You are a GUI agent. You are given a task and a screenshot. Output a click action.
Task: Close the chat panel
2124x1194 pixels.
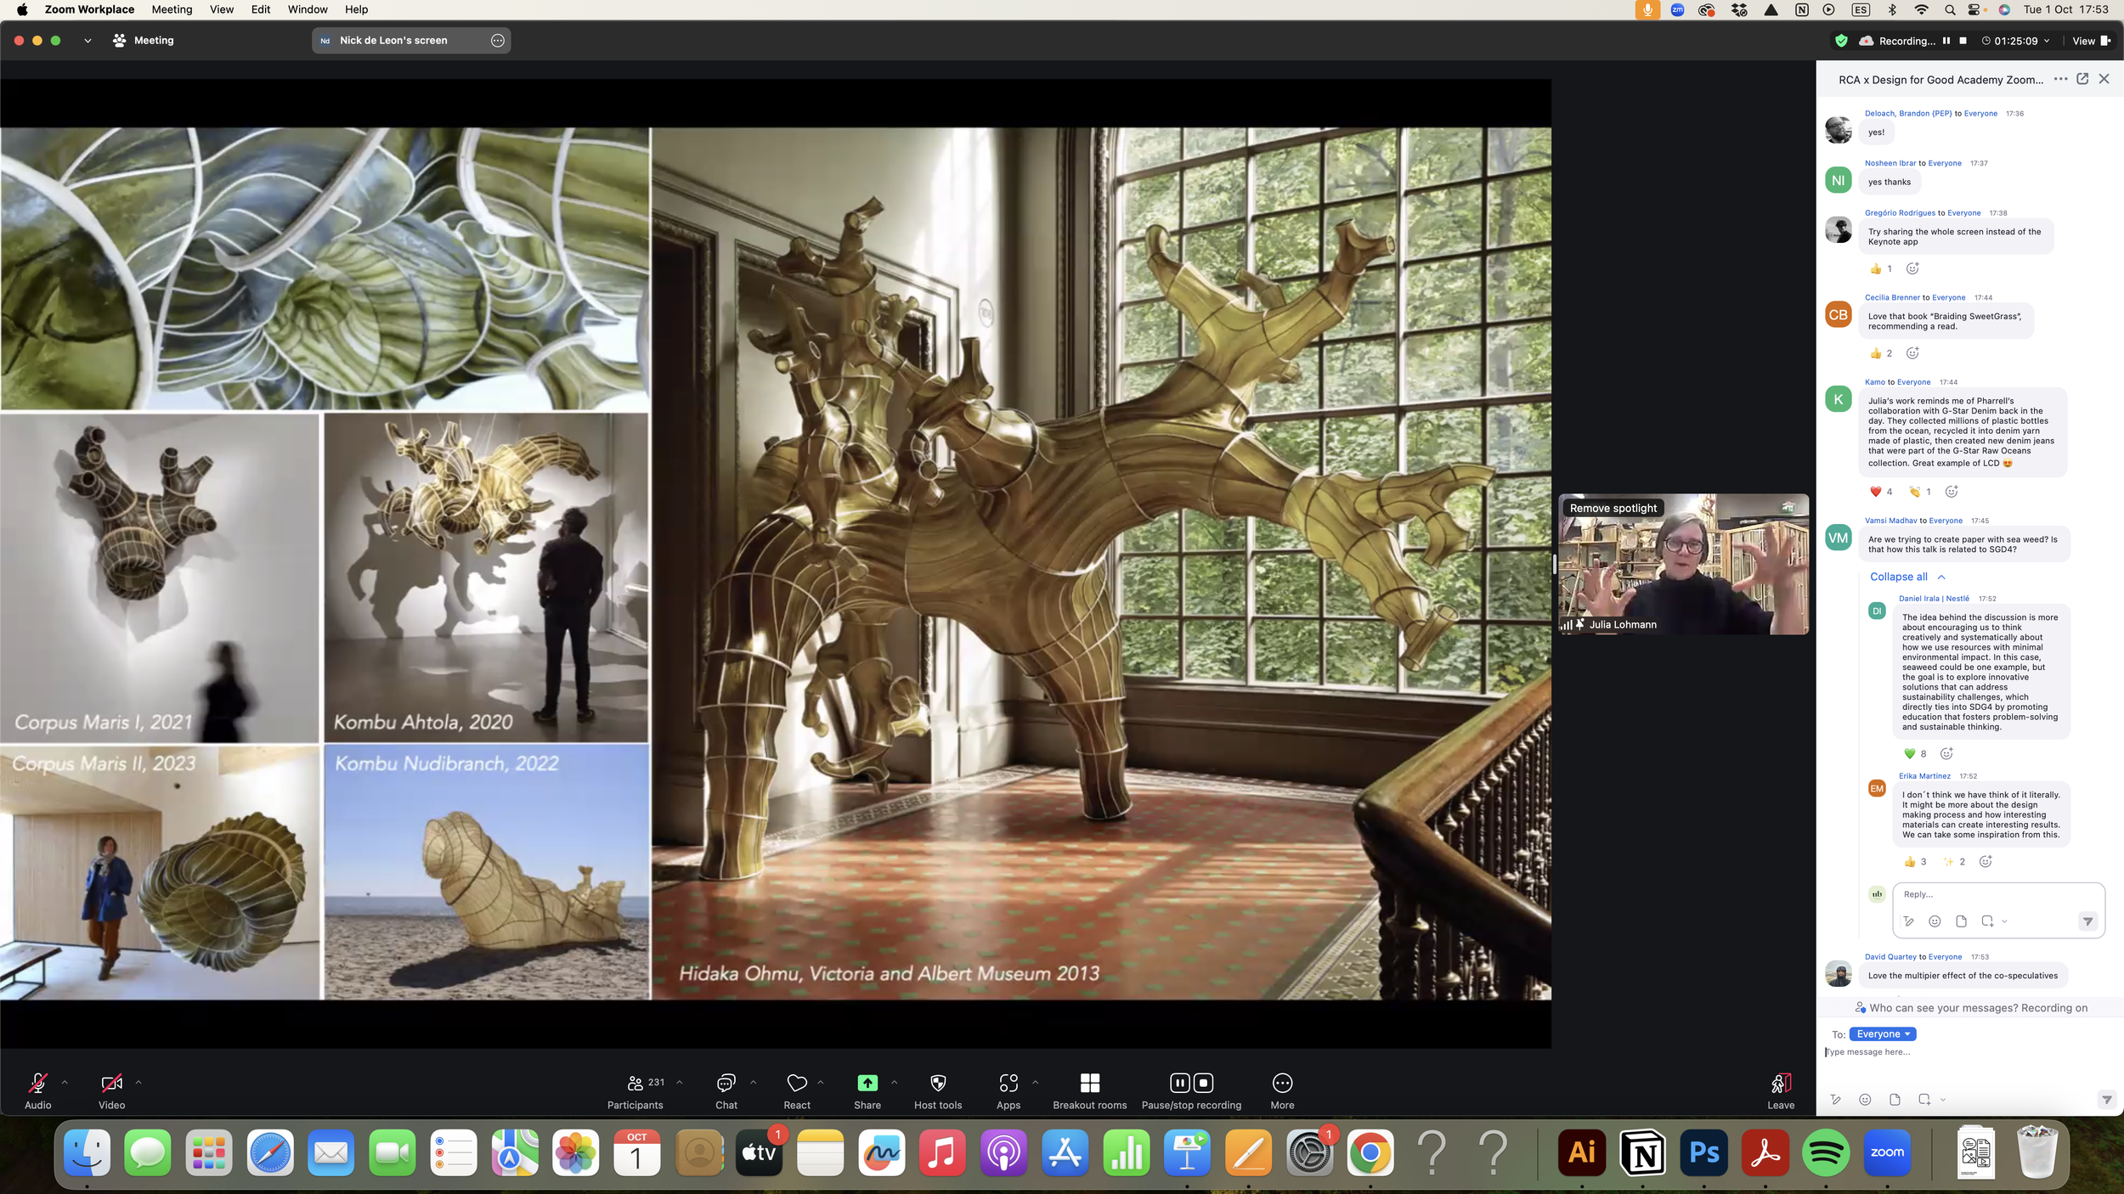pos(2104,79)
